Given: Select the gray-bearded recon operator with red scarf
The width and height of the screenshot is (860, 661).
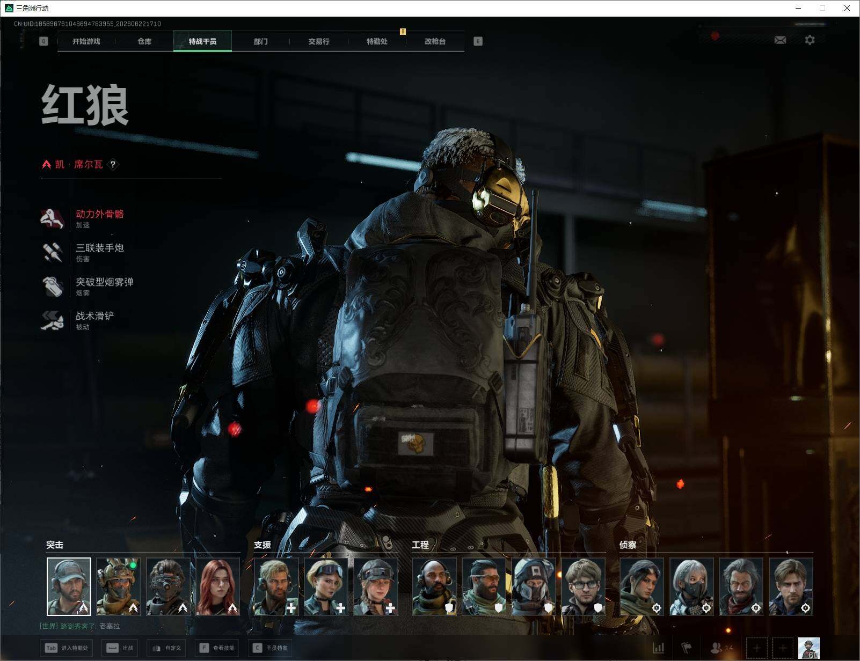Looking at the screenshot, I should click(x=741, y=586).
